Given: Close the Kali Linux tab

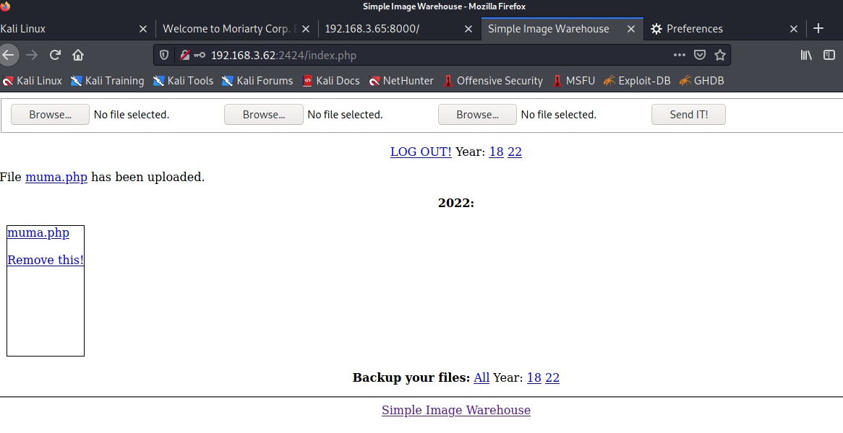Looking at the screenshot, I should 143,29.
